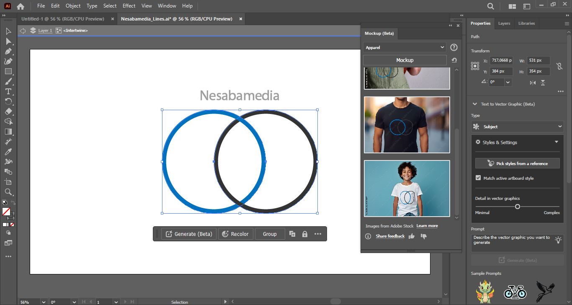Select the black t-shirt mockup thumbnail

point(407,125)
